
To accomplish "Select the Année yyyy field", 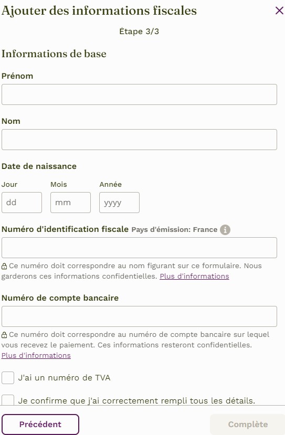I will pyautogui.click(x=119, y=203).
